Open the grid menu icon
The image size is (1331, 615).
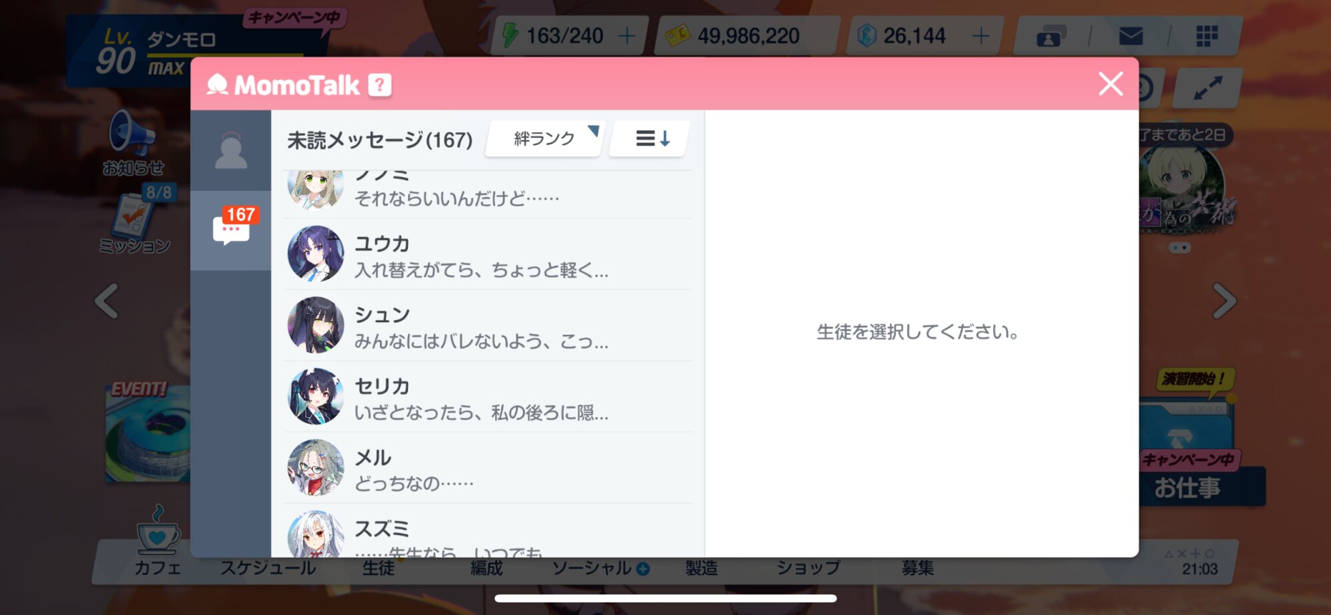[1207, 36]
